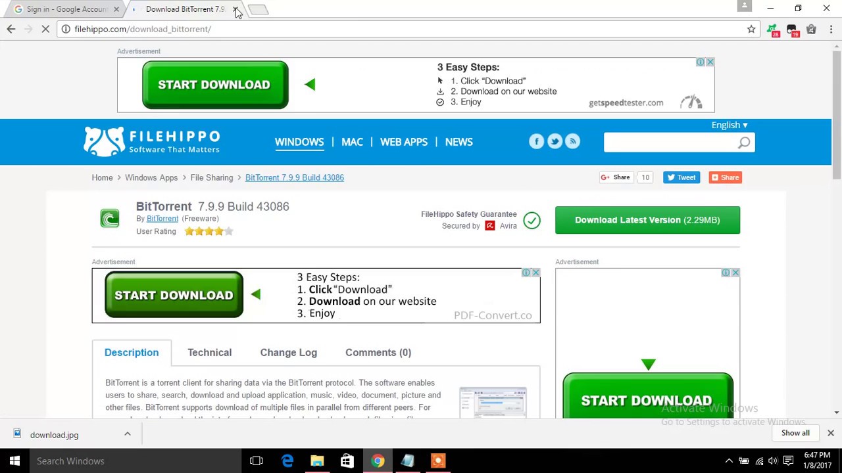Open Task View on the taskbar

coord(257,461)
